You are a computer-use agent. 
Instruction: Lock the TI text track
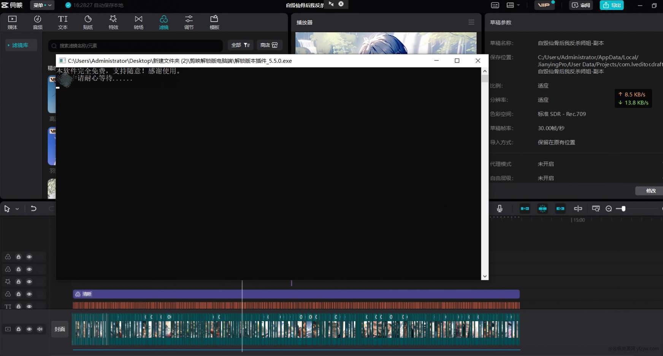18,306
